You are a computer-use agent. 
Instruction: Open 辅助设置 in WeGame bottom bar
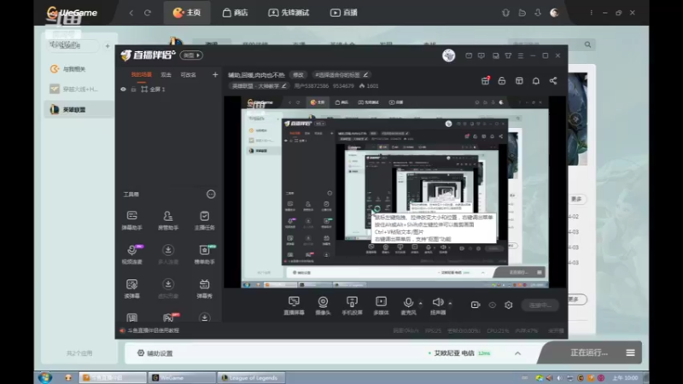tap(155, 353)
